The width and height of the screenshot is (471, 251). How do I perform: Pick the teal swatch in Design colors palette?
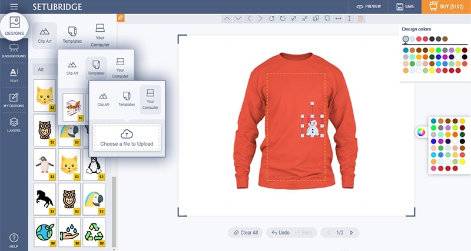[x=406, y=50]
